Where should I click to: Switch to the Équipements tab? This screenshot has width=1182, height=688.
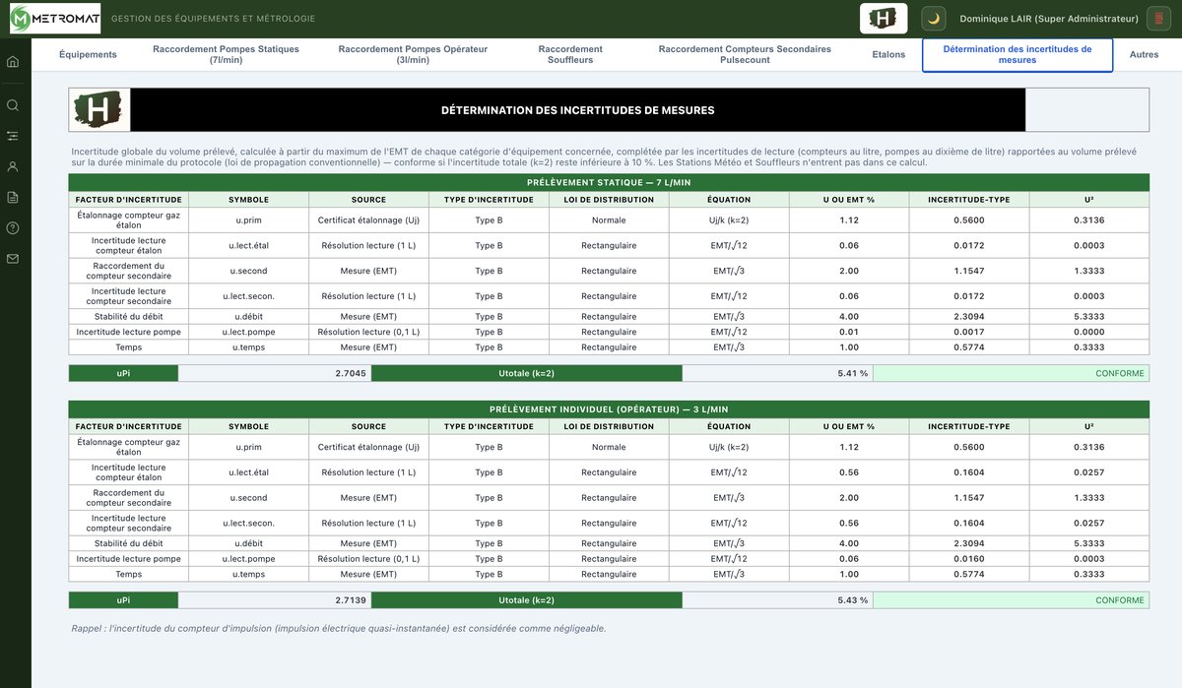[x=88, y=55]
